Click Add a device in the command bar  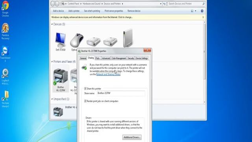(58, 11)
